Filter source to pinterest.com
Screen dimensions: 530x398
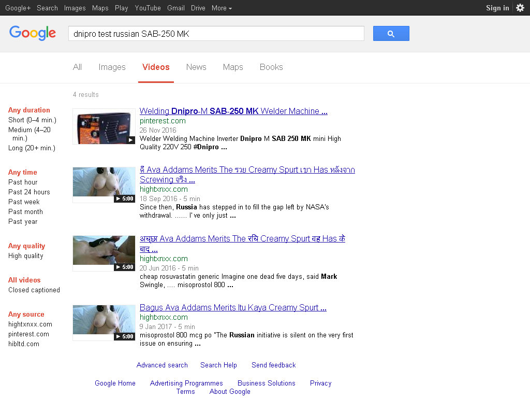29,334
